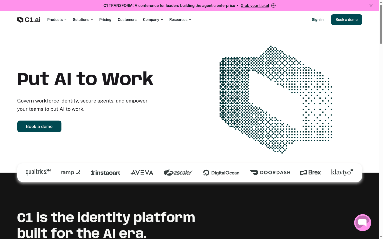383x239 pixels.
Task: Expand the Company menu
Action: click(153, 20)
